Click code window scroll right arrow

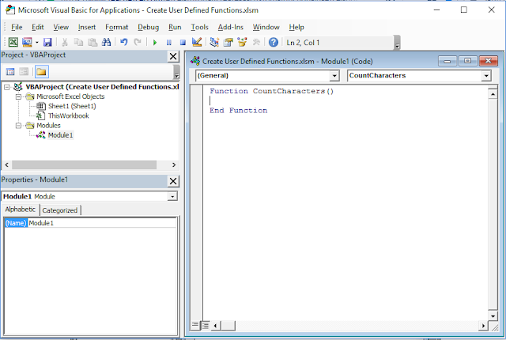tap(483, 326)
